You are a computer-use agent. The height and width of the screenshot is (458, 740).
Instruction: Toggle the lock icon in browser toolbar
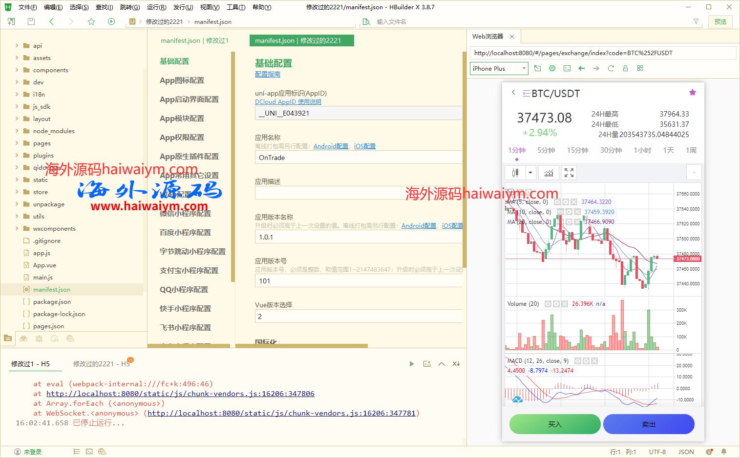tap(625, 68)
